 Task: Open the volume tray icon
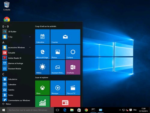(x=127, y=110)
